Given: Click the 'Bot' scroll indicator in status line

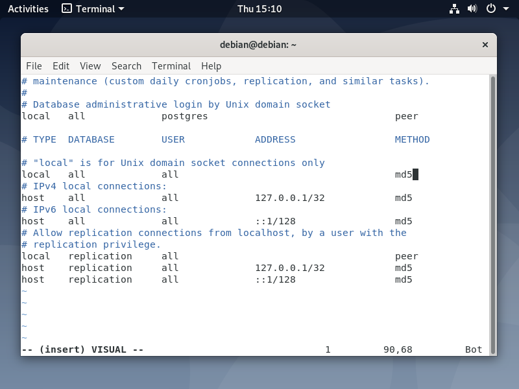Looking at the screenshot, I should click(474, 349).
